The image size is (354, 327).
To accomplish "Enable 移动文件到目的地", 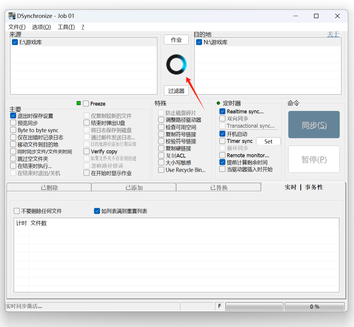I will [x=13, y=144].
